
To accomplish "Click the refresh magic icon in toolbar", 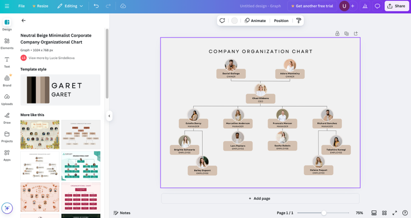I will coord(222,21).
